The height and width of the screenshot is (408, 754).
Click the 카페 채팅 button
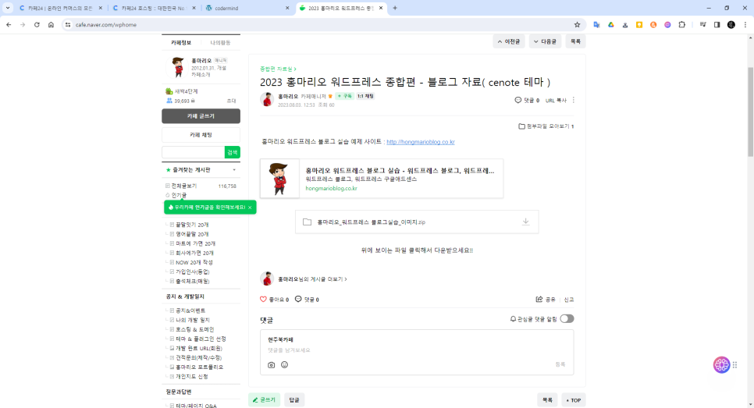(201, 135)
